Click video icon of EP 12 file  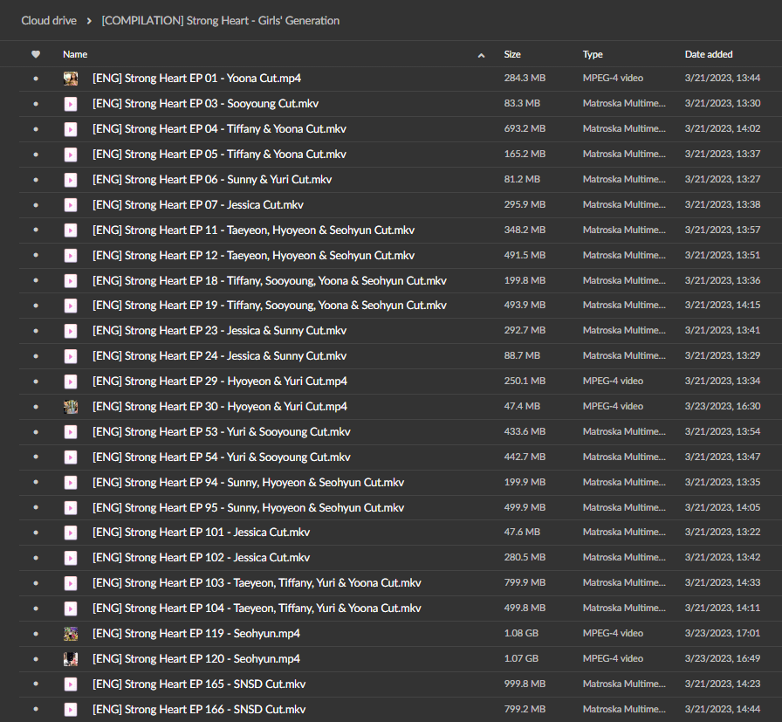click(71, 256)
